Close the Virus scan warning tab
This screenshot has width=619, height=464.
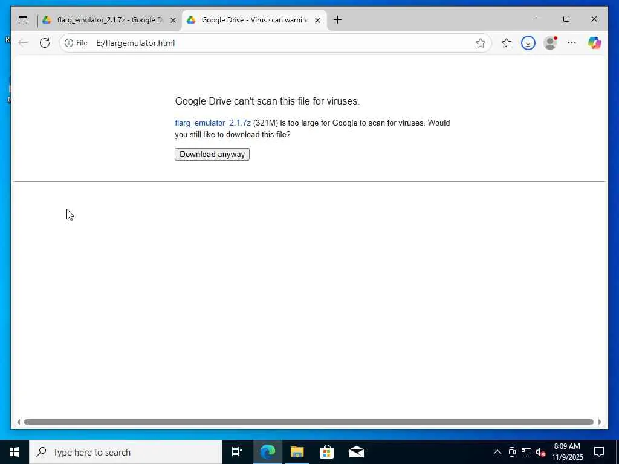[317, 20]
